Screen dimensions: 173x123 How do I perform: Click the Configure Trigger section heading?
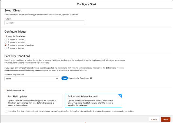(15, 32)
